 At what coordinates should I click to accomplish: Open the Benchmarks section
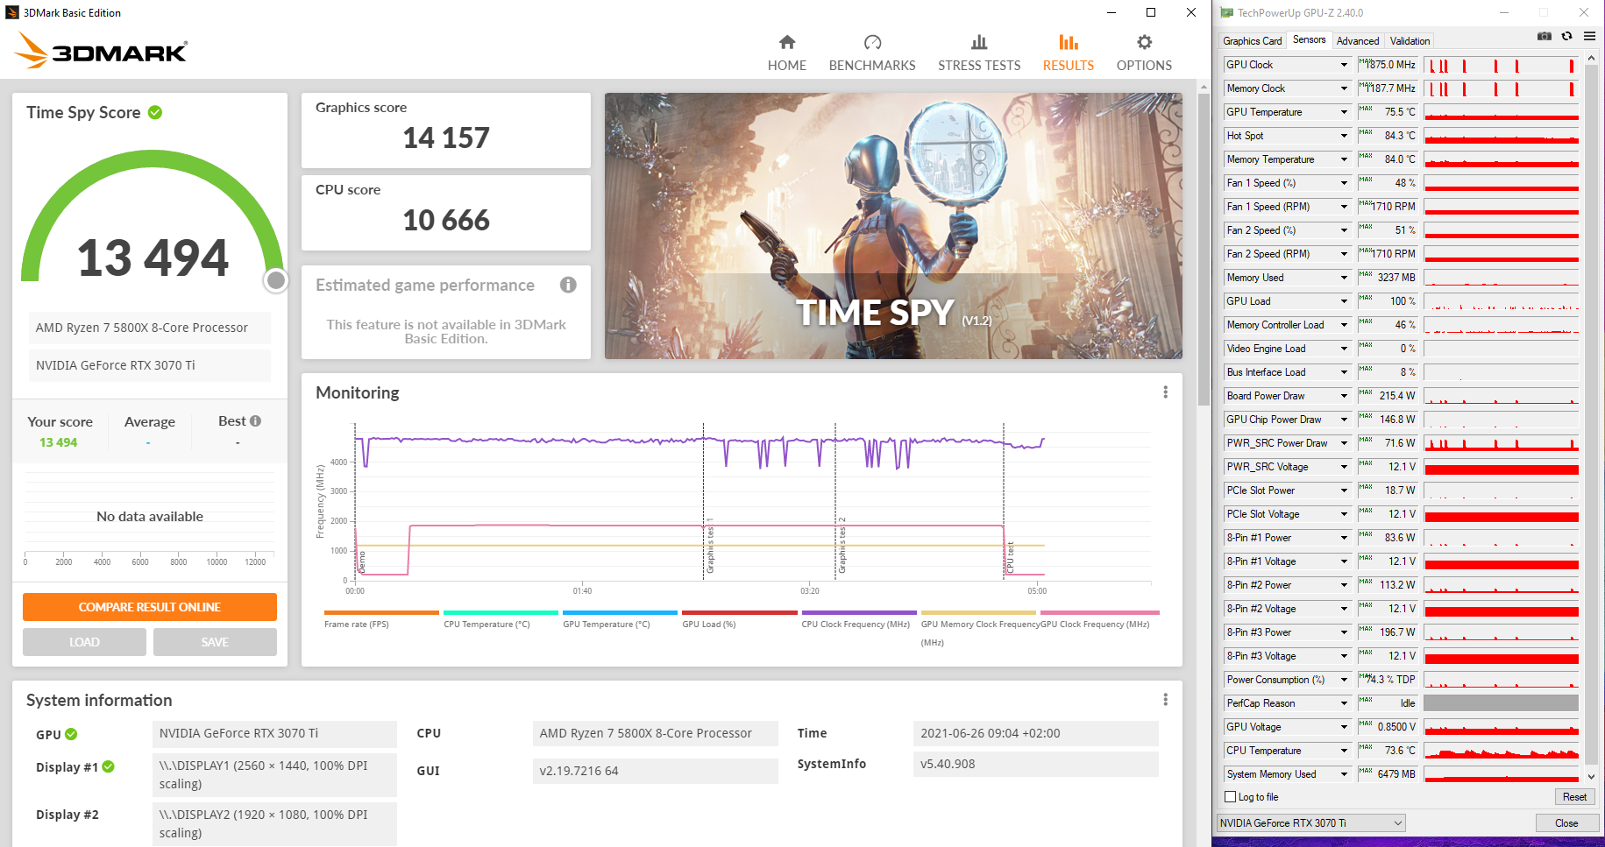tap(871, 53)
